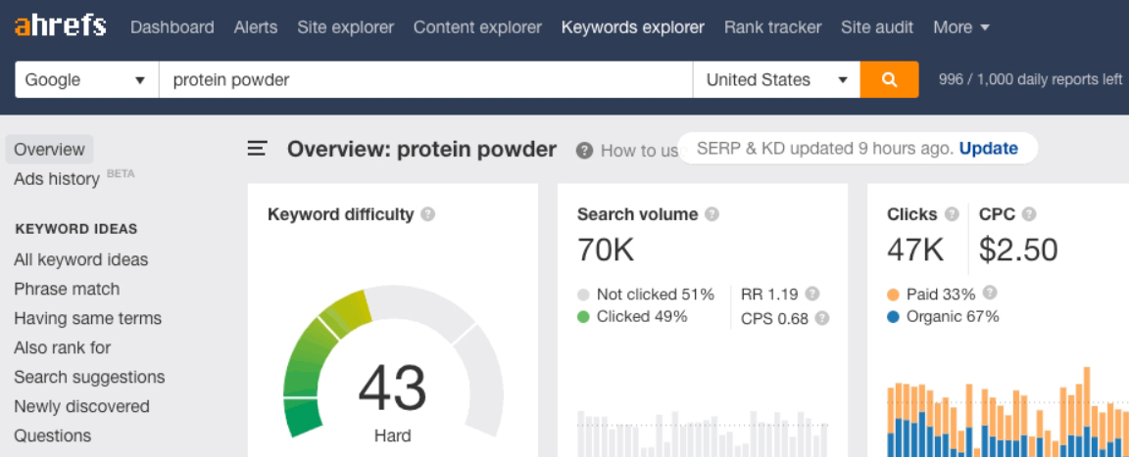Expand the More menu
1129x457 pixels.
pyautogui.click(x=960, y=27)
